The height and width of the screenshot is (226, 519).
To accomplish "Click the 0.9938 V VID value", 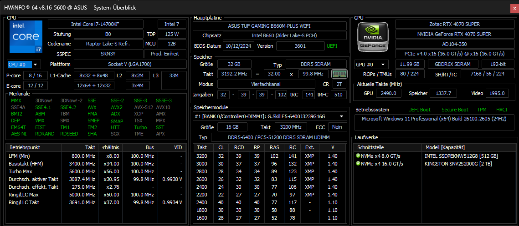I will click(x=171, y=179).
